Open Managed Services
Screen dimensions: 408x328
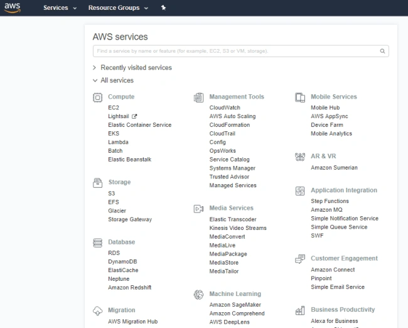233,185
